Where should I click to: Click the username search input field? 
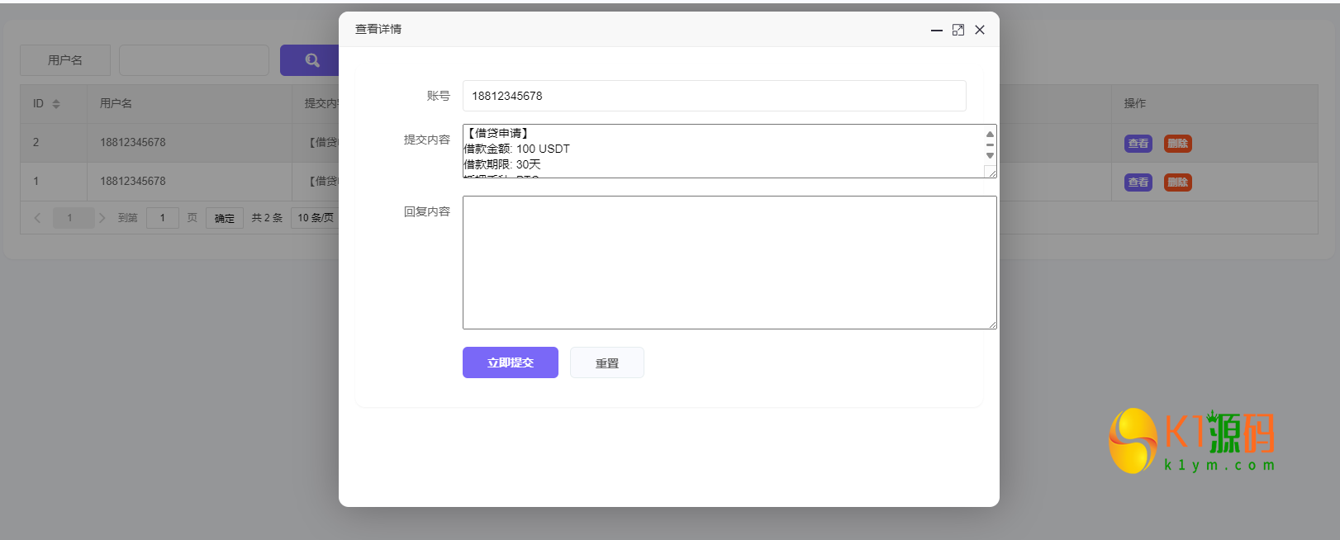(x=194, y=60)
